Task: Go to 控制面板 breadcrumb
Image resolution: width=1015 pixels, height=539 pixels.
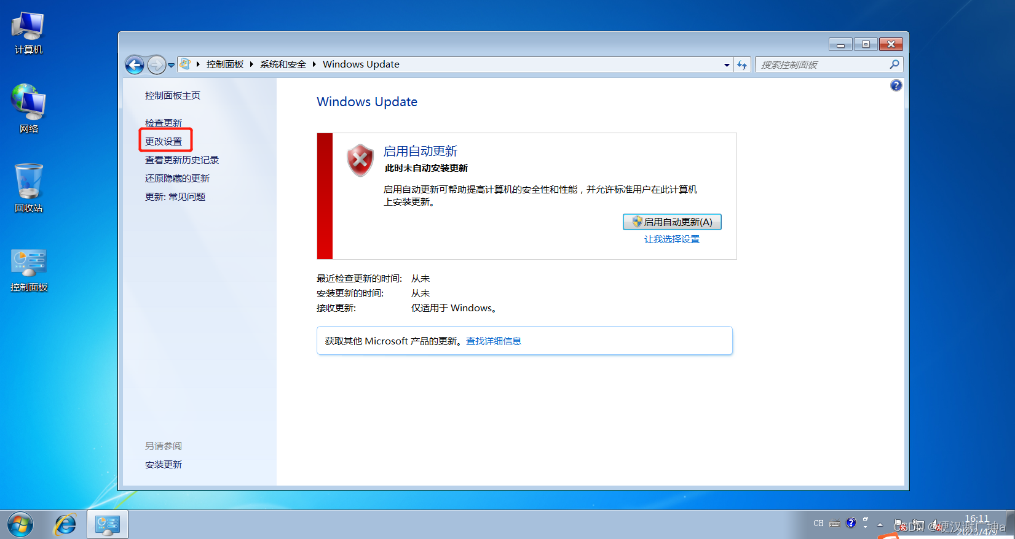Action: tap(225, 64)
